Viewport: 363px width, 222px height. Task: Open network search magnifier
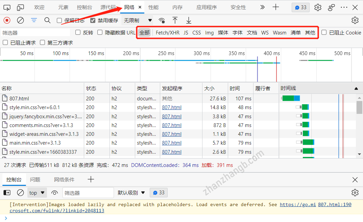point(47,20)
